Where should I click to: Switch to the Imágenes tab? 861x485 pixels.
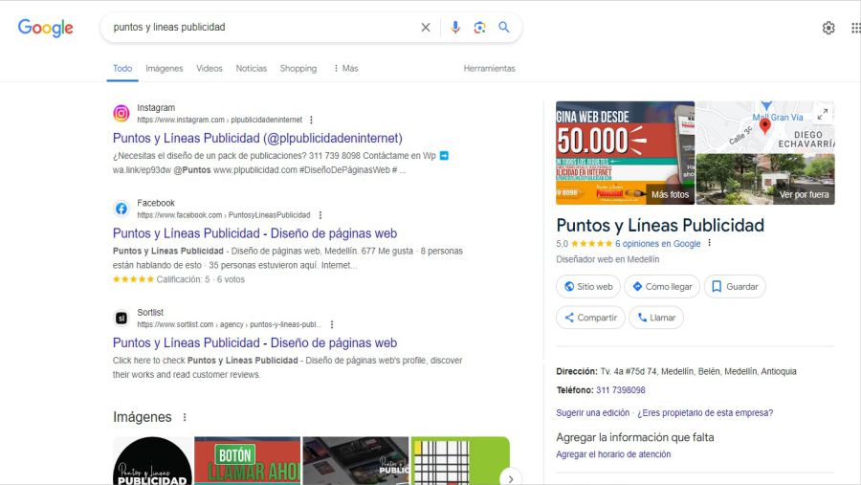pyautogui.click(x=164, y=69)
